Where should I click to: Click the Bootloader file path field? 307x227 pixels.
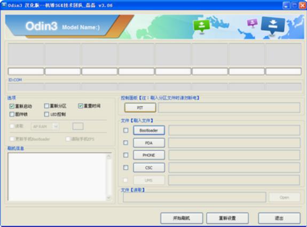click(234, 130)
